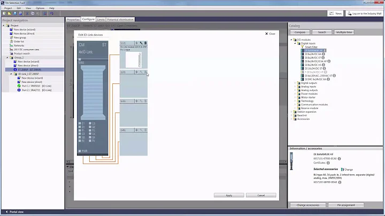
Task: Switch to the Potential distribution tab
Action: pyautogui.click(x=120, y=20)
